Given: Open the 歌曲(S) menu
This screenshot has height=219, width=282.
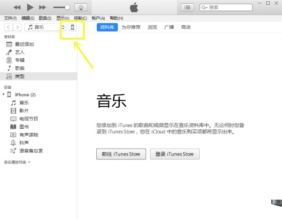Looking at the screenshot, I should point(45,18).
